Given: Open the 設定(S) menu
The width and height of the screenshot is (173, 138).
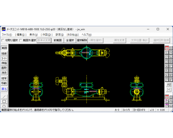Looking at the screenshot, I should [60, 35].
